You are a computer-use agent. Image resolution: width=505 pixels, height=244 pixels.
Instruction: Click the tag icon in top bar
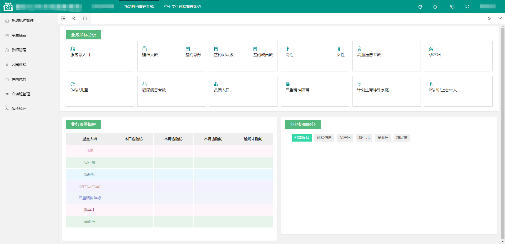point(452,7)
